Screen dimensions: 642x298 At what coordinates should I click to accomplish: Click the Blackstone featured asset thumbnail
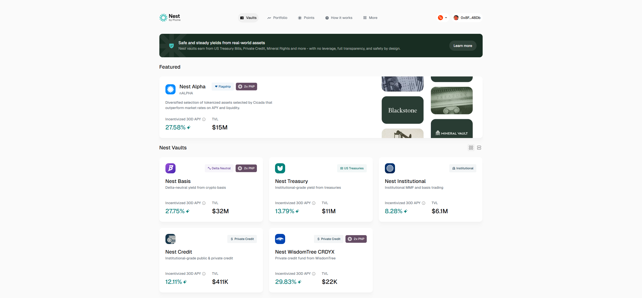(x=402, y=110)
